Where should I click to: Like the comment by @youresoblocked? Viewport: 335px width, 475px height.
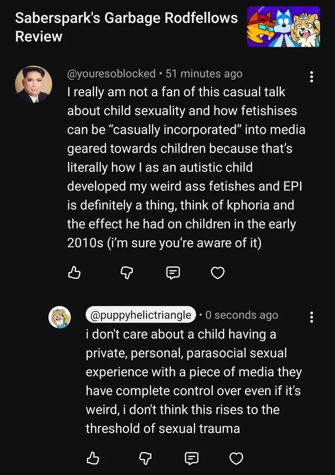click(75, 272)
